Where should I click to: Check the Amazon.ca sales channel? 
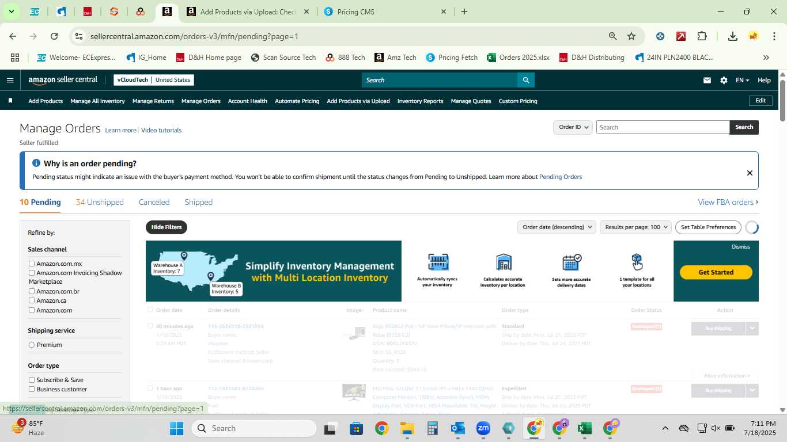click(x=32, y=300)
